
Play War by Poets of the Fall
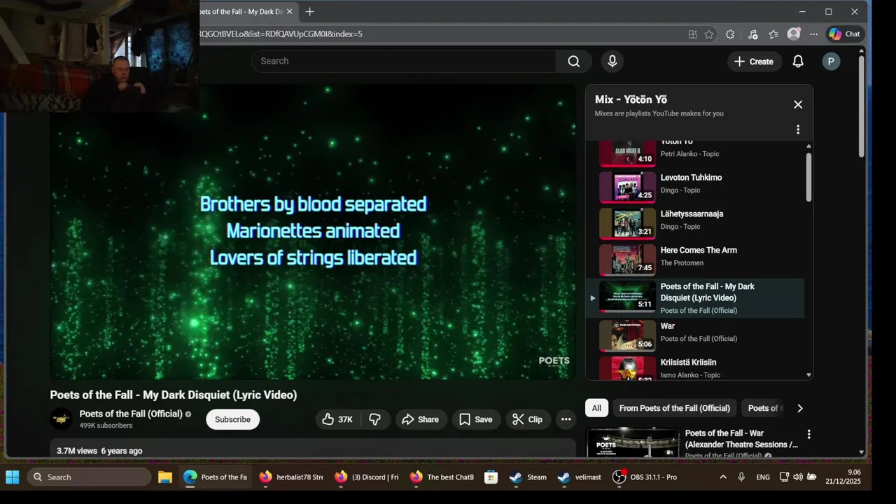coord(695,336)
